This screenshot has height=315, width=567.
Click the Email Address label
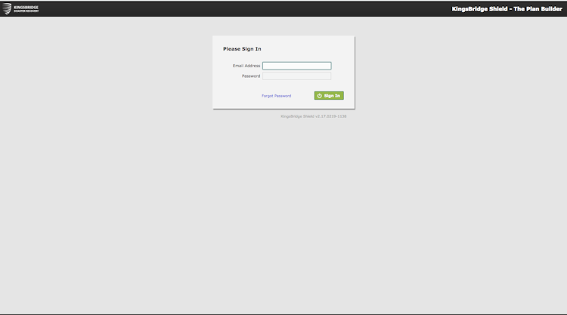tap(246, 66)
